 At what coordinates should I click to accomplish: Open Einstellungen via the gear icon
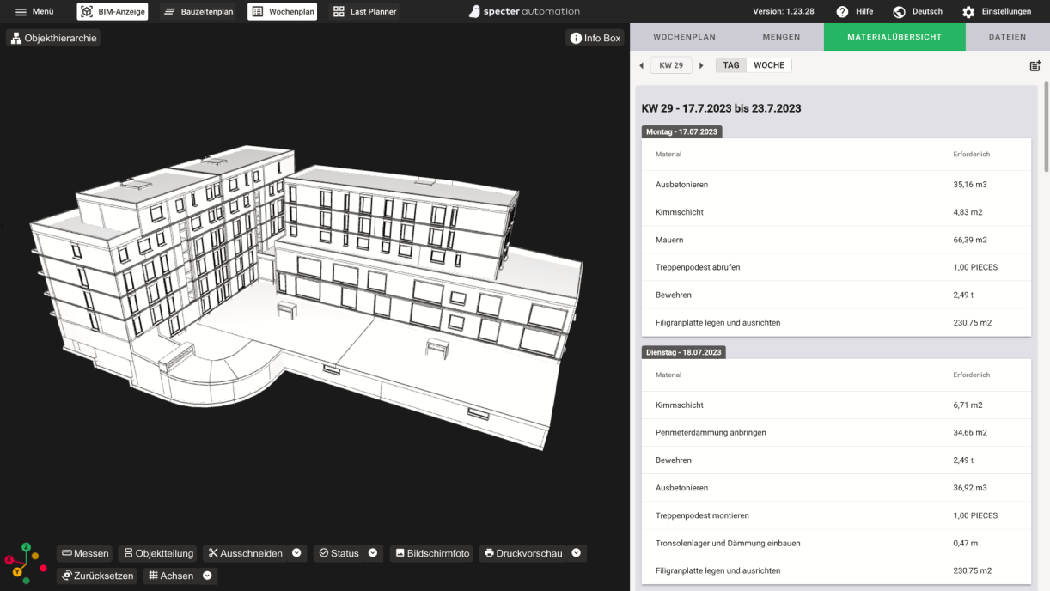pyautogui.click(x=968, y=12)
